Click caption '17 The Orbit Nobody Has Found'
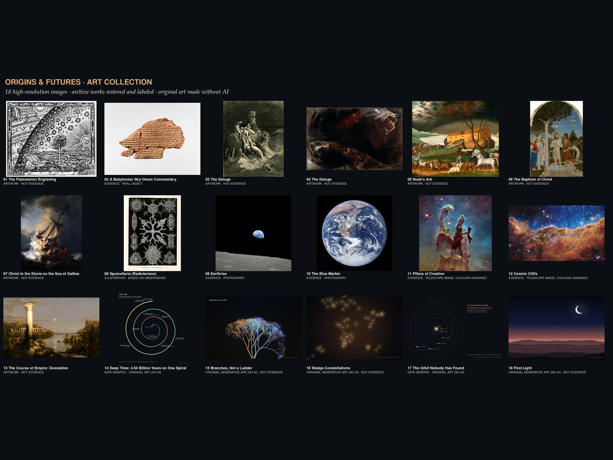 436,368
